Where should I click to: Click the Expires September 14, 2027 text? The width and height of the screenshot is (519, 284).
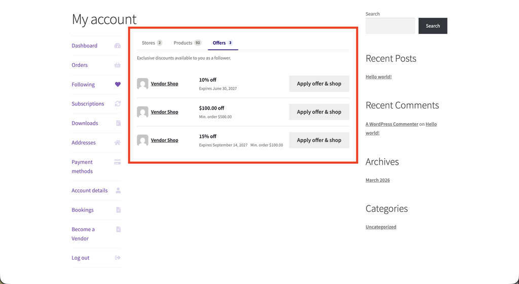tap(224, 145)
